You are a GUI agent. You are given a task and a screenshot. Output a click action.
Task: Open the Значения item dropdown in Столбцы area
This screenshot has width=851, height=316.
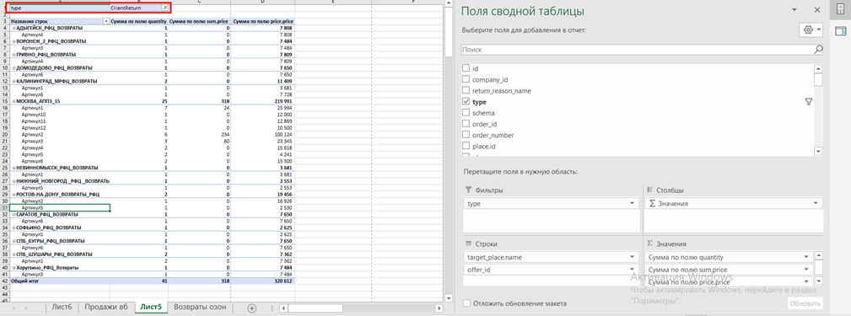[x=816, y=203]
